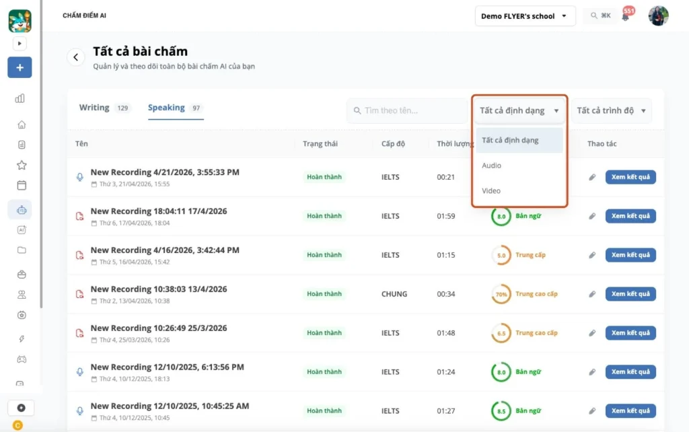Click the 70% score ring
This screenshot has width=689, height=432.
501,295
